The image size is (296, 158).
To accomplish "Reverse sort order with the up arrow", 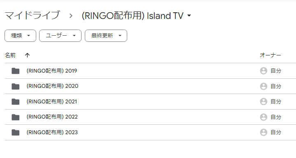I will point(27,55).
